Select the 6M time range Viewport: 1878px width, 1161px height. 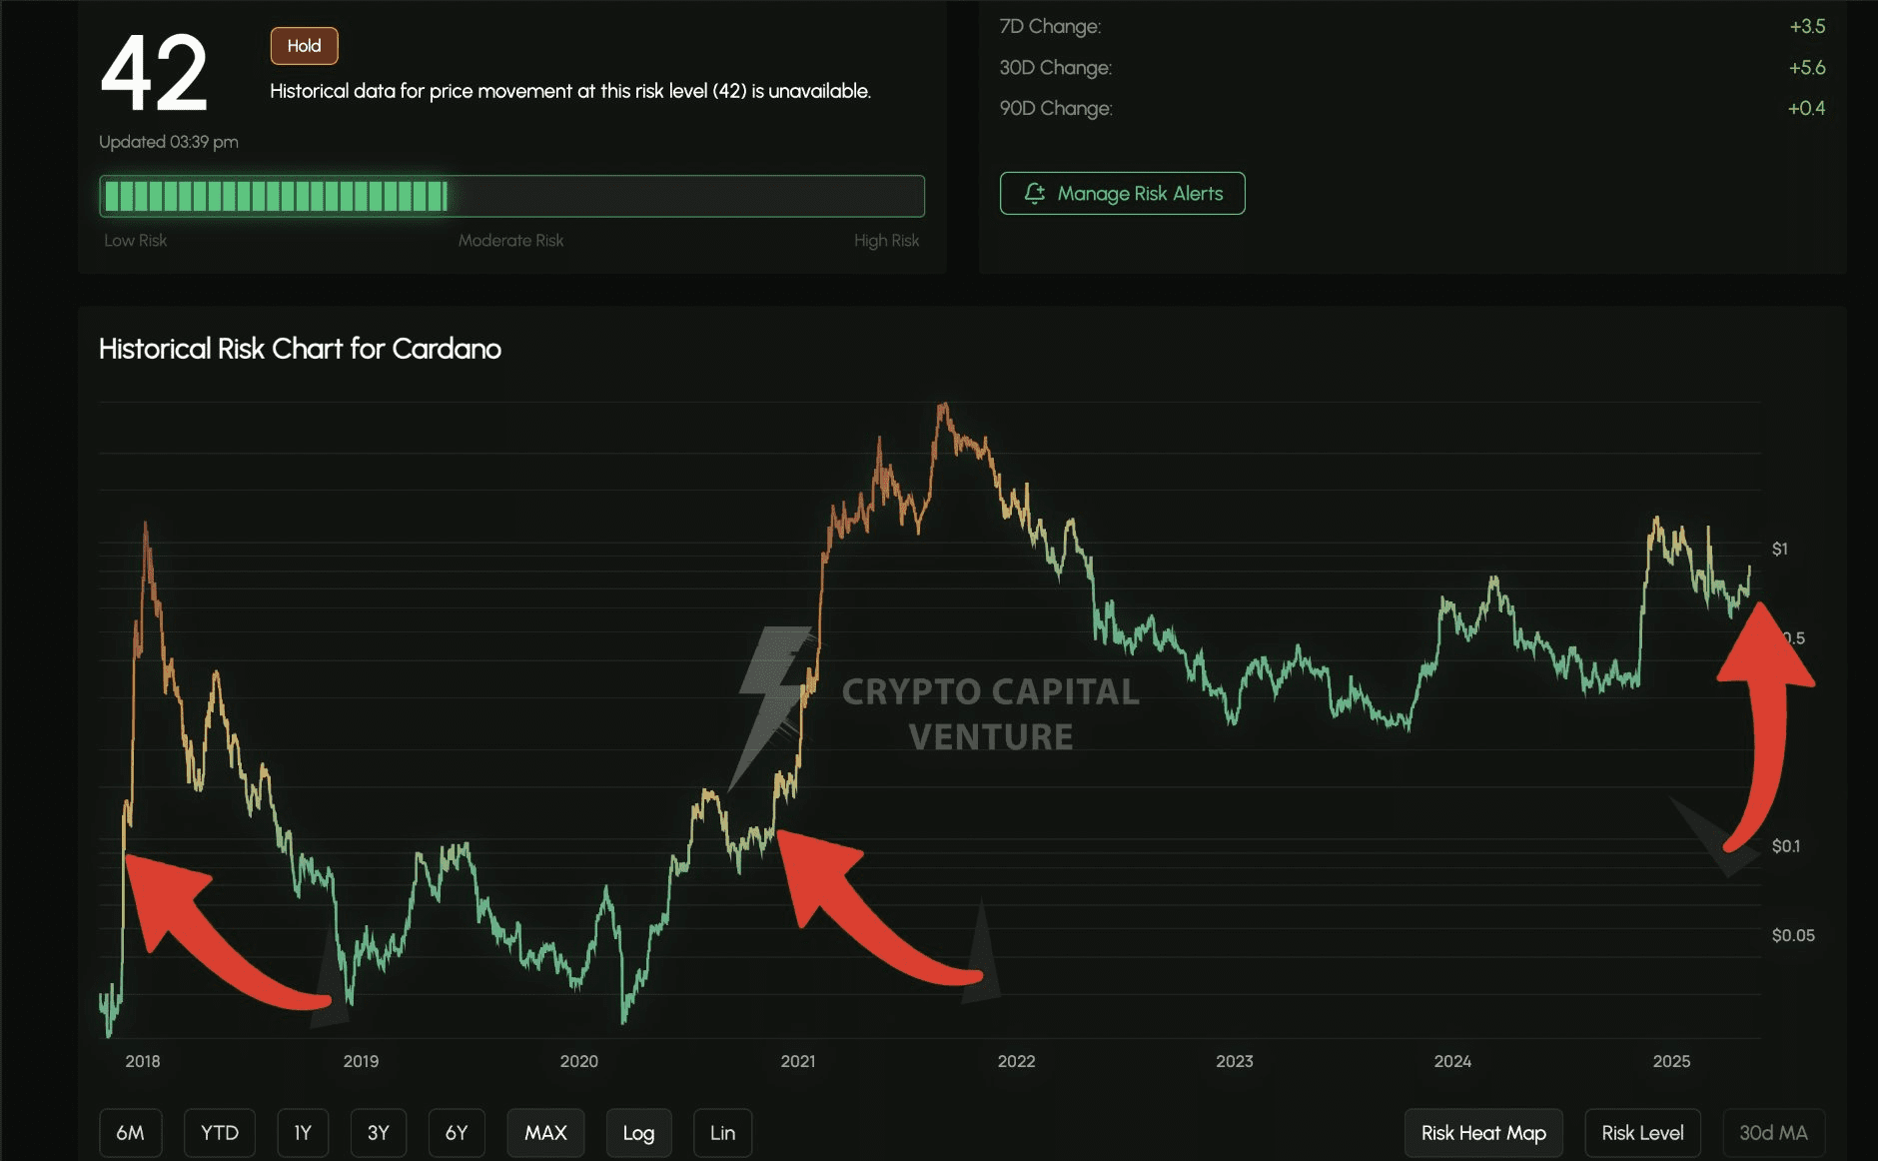[131, 1132]
